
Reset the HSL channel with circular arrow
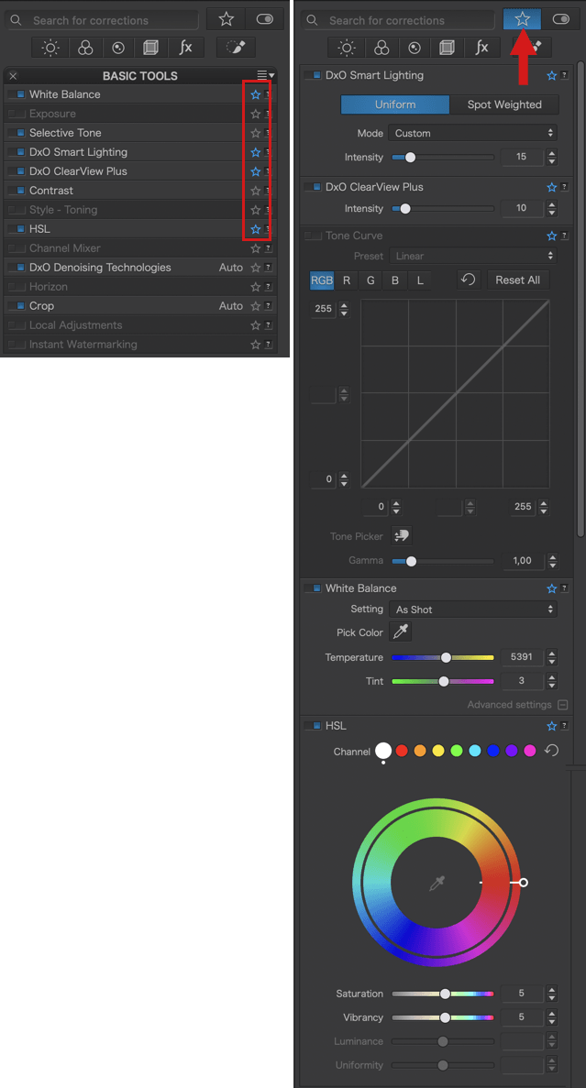(551, 750)
